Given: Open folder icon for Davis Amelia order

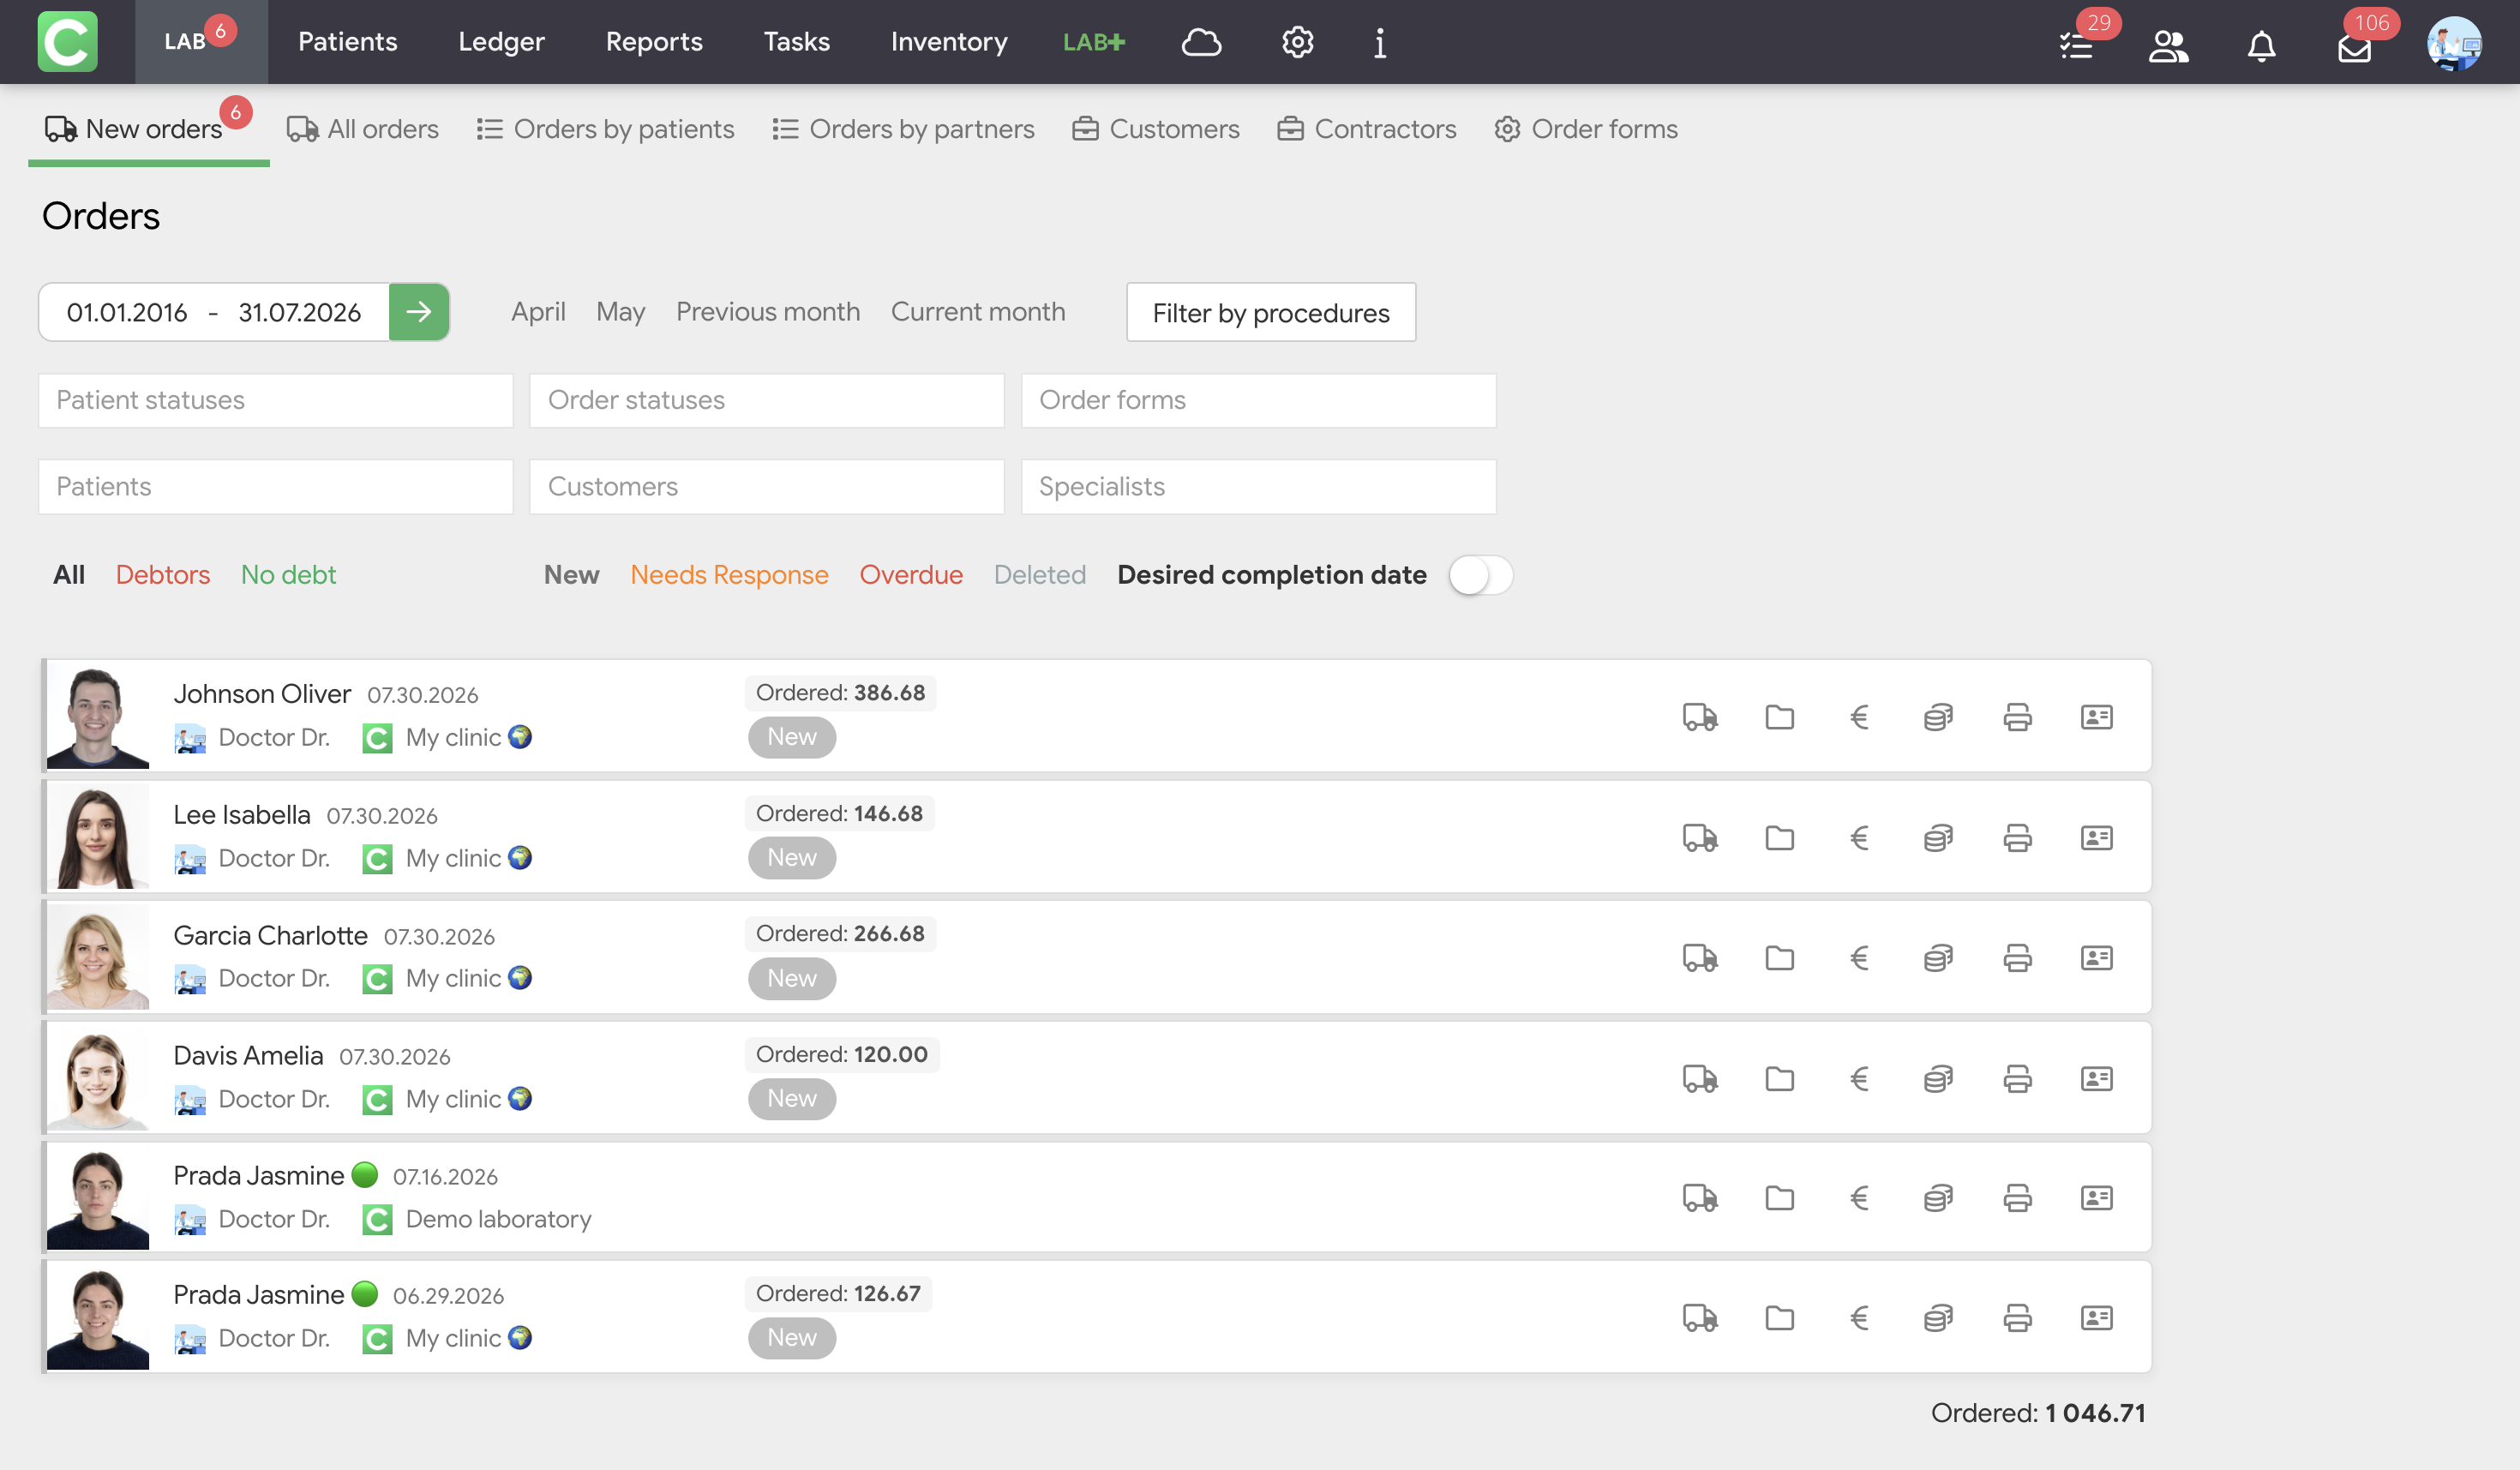Looking at the screenshot, I should pos(1779,1078).
